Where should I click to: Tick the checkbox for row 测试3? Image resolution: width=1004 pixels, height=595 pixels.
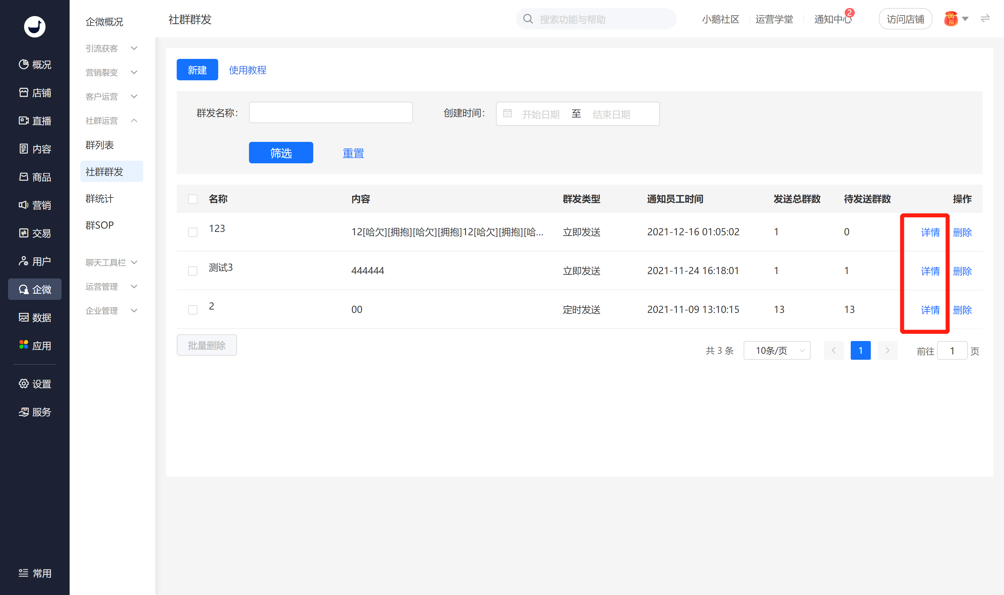coord(193,271)
